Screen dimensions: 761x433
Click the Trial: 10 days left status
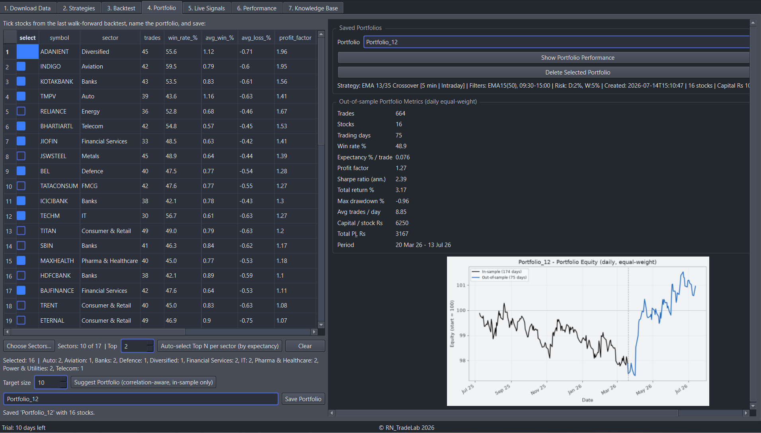[24, 428]
